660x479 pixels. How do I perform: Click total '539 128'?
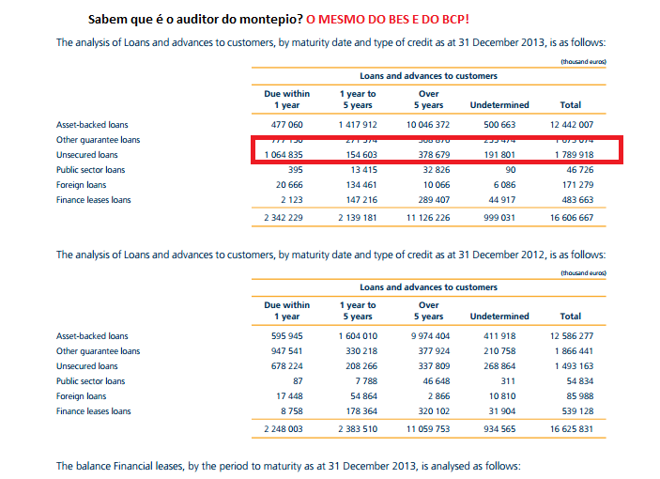(578, 411)
